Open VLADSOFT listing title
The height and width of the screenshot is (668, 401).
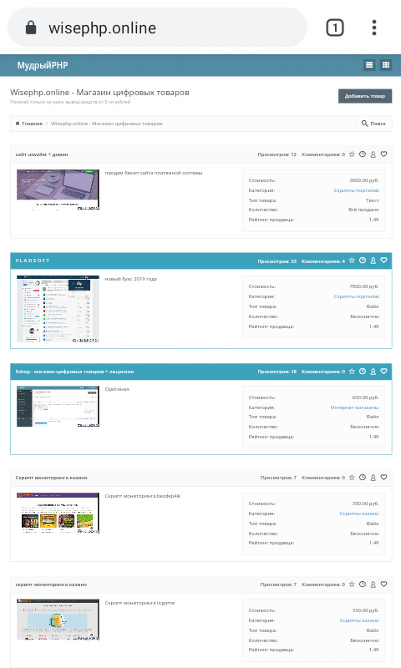click(x=33, y=261)
